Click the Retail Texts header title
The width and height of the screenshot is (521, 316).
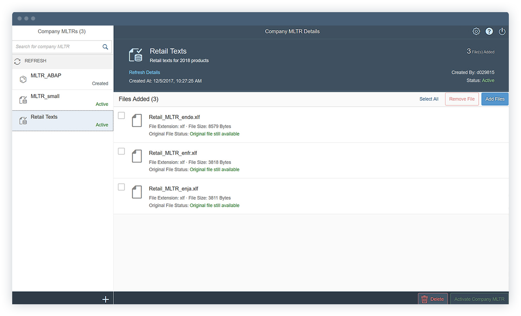coord(168,51)
